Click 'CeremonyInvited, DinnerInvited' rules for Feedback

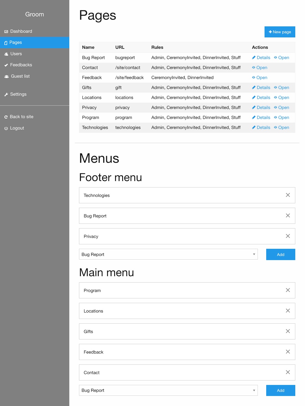[182, 78]
